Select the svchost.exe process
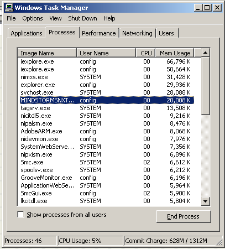The width and height of the screenshot is (225, 249). pos(107,92)
